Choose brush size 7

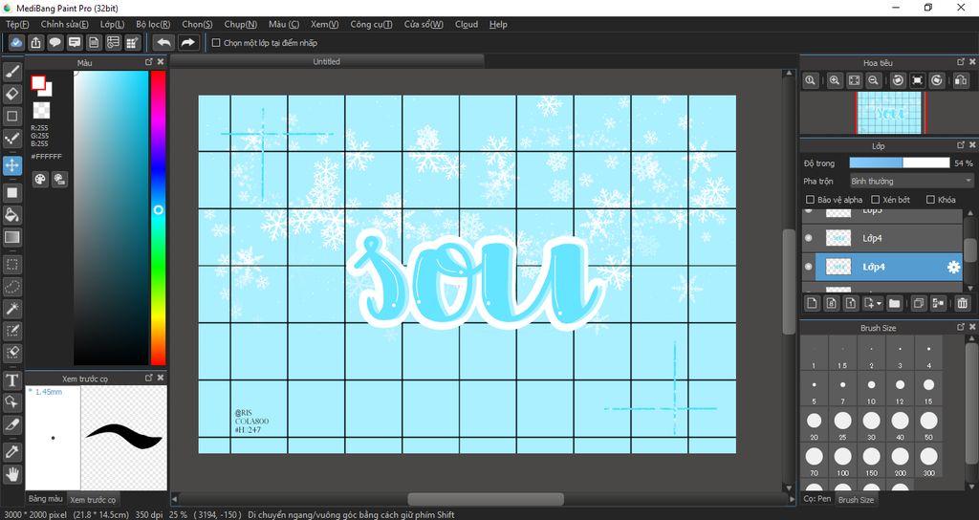[842, 390]
